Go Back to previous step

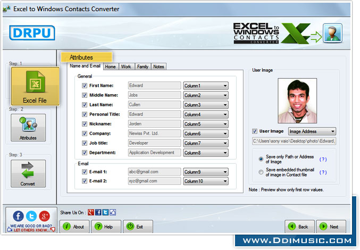[x=299, y=227]
